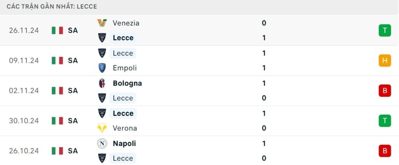Screen dimensions: 399x165
Task: Click Italy flag in the 30.10.24 row
Action: tap(57, 121)
